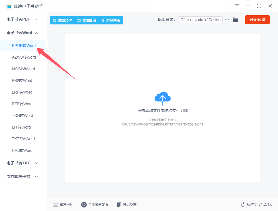
Task: Select EPUB转Word in sidebar
Action: tap(24, 46)
